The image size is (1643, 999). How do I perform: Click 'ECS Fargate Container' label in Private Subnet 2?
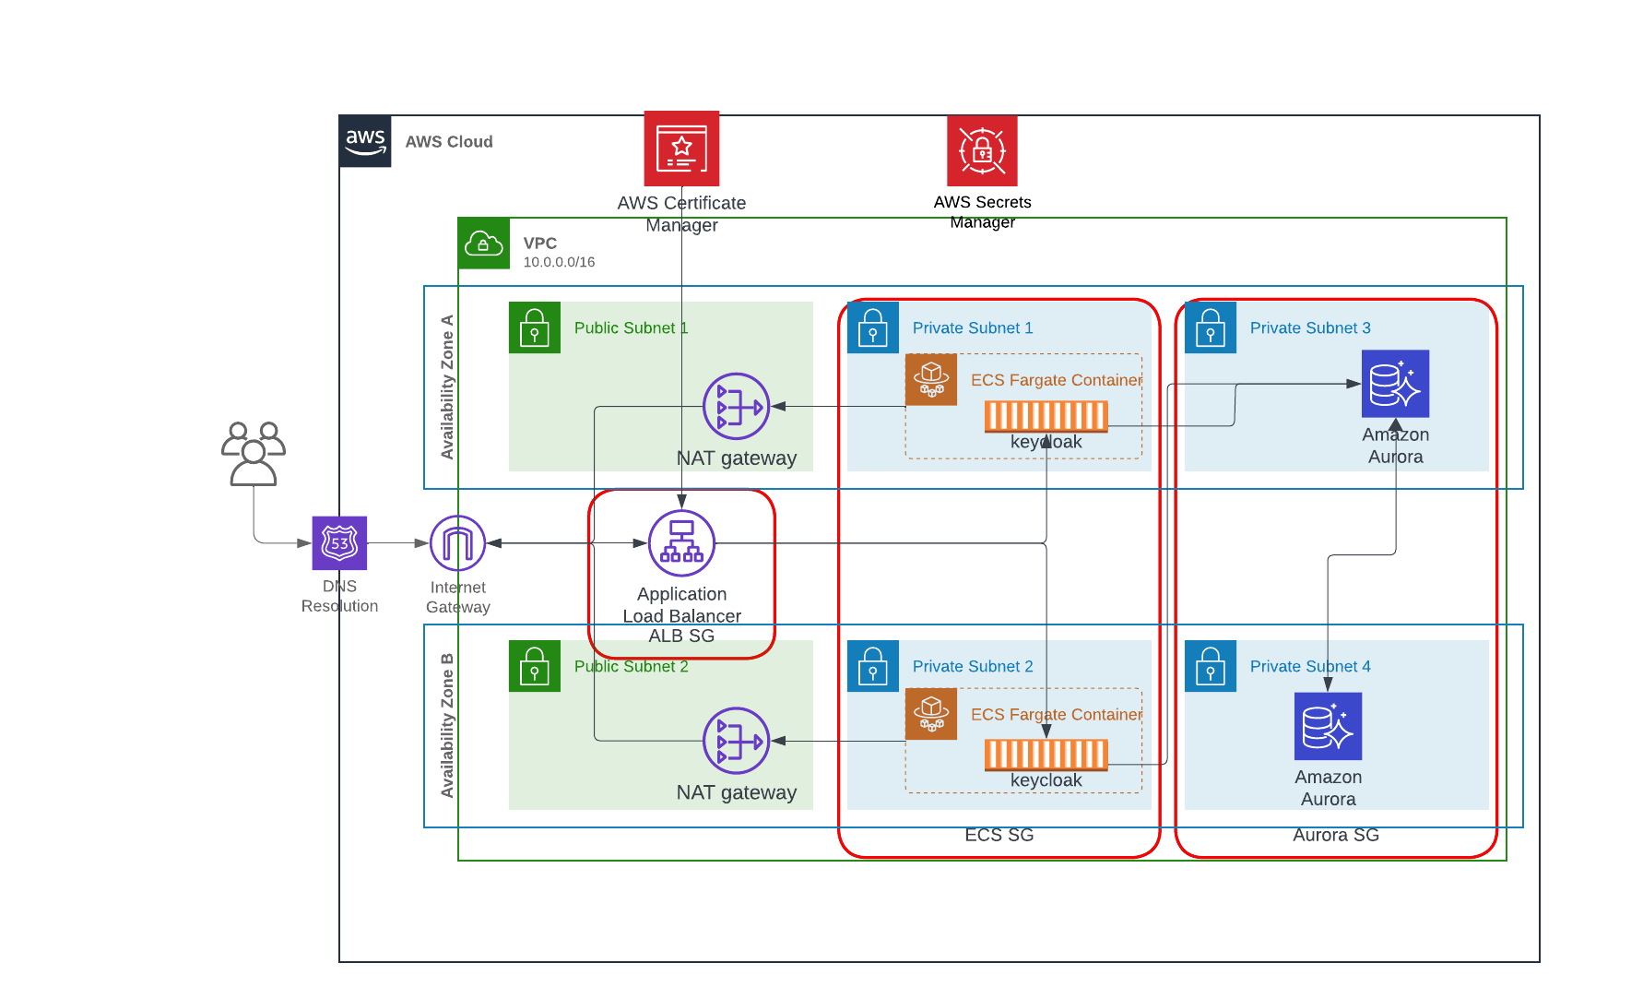pyautogui.click(x=1057, y=715)
